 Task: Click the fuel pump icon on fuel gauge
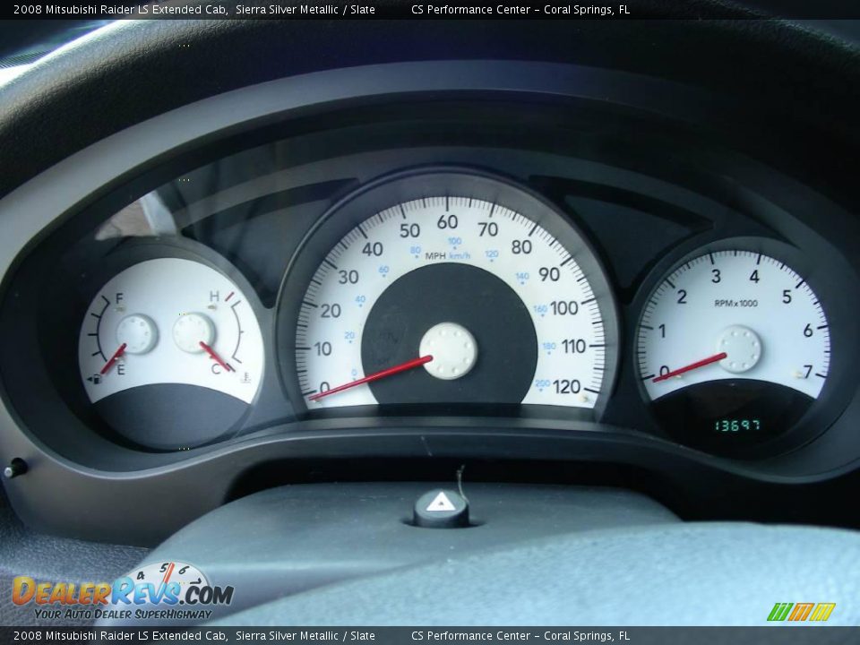pyautogui.click(x=96, y=379)
